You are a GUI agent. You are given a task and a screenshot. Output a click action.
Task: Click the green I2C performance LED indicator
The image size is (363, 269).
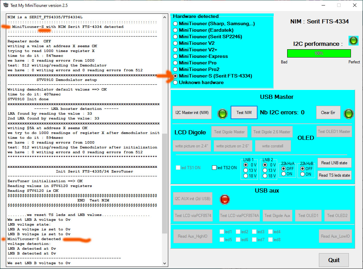tap(353, 41)
